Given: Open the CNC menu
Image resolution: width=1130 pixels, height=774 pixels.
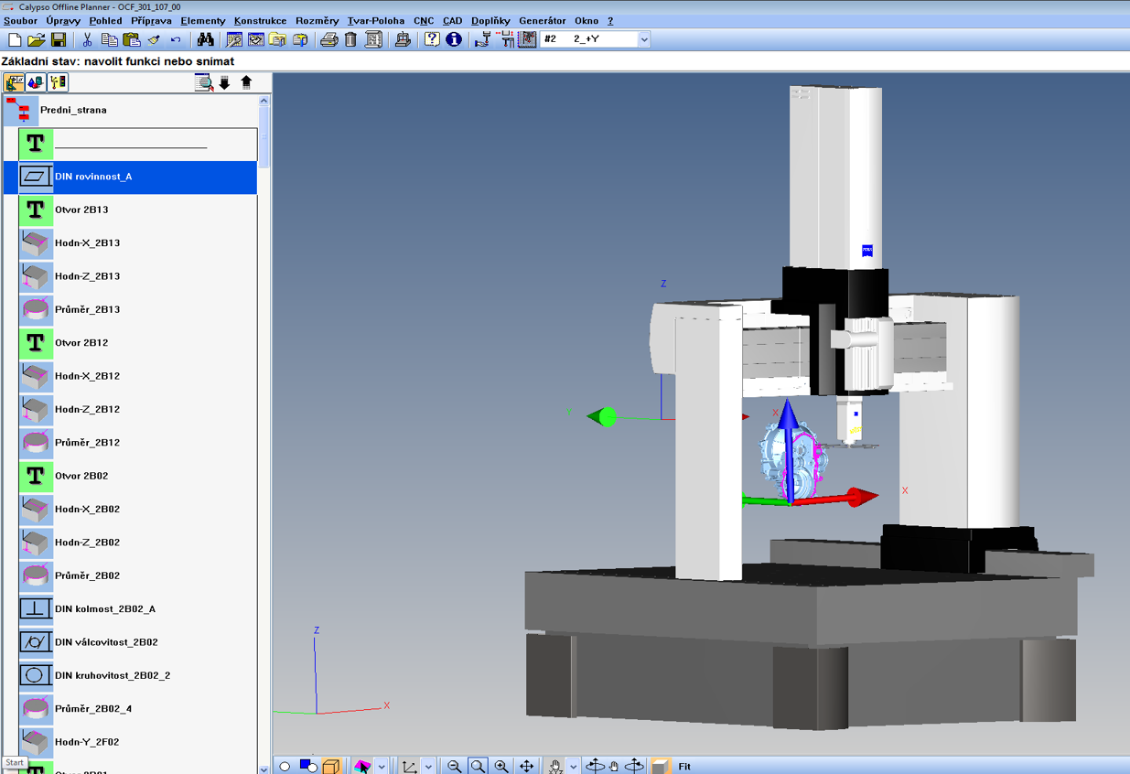Looking at the screenshot, I should pos(424,20).
